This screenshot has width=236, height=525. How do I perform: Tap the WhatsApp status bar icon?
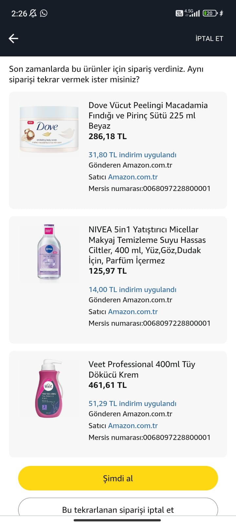(44, 13)
